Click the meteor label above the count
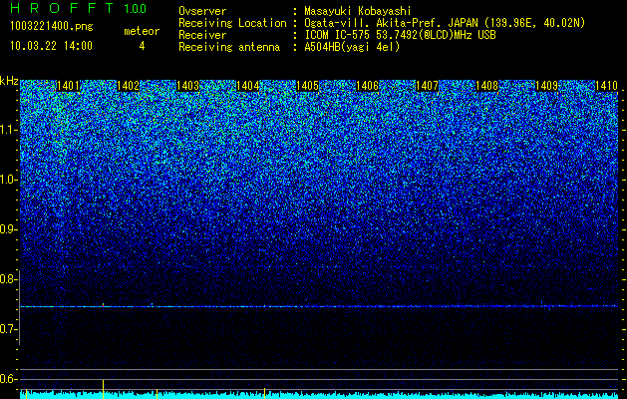This screenshot has height=399, width=627. (142, 31)
